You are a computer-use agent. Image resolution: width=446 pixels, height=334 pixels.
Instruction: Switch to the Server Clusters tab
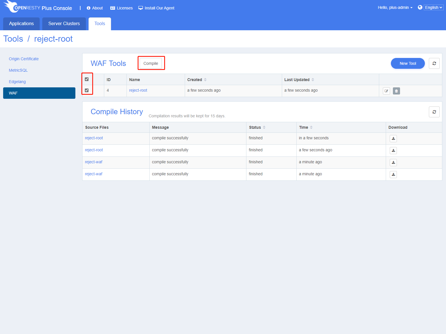(x=64, y=24)
